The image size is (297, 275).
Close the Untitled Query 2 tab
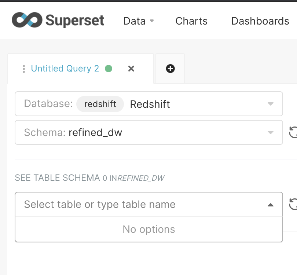click(131, 69)
